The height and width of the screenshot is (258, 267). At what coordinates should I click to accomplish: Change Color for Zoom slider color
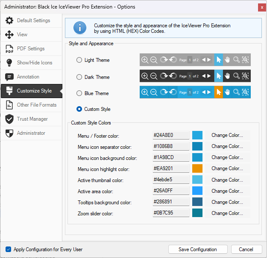click(x=227, y=213)
